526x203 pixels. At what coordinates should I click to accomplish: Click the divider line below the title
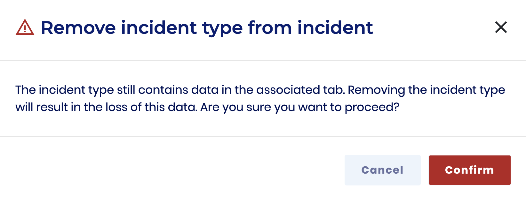263,61
